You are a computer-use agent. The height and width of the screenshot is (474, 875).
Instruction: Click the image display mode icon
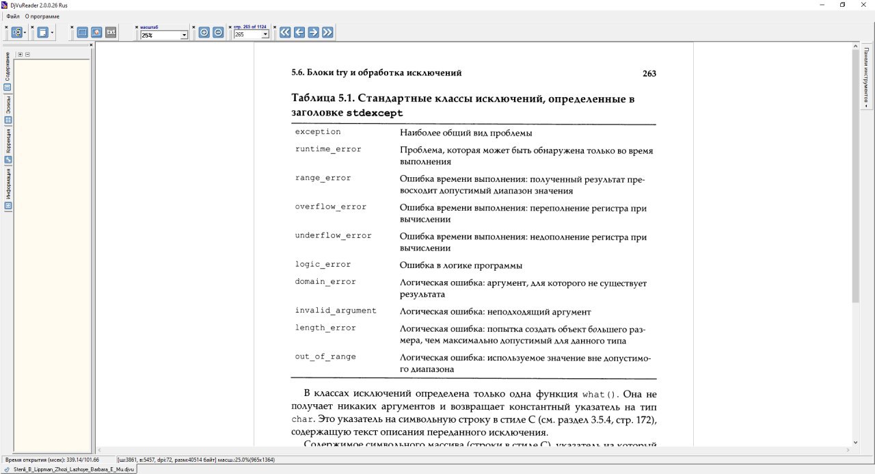click(x=96, y=32)
